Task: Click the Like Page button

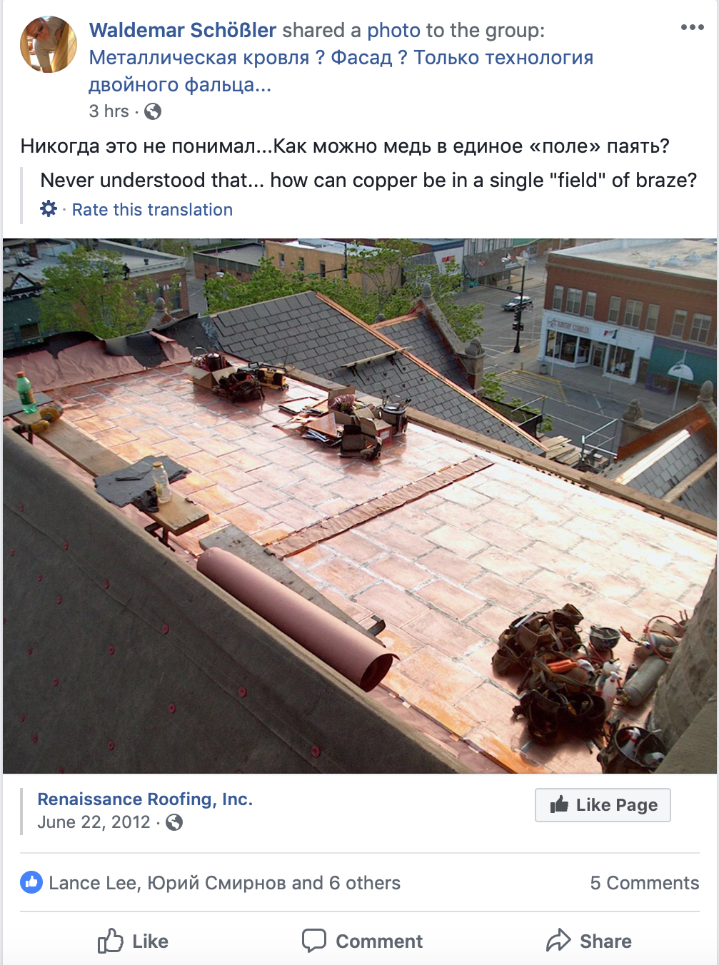Action: pyautogui.click(x=603, y=805)
